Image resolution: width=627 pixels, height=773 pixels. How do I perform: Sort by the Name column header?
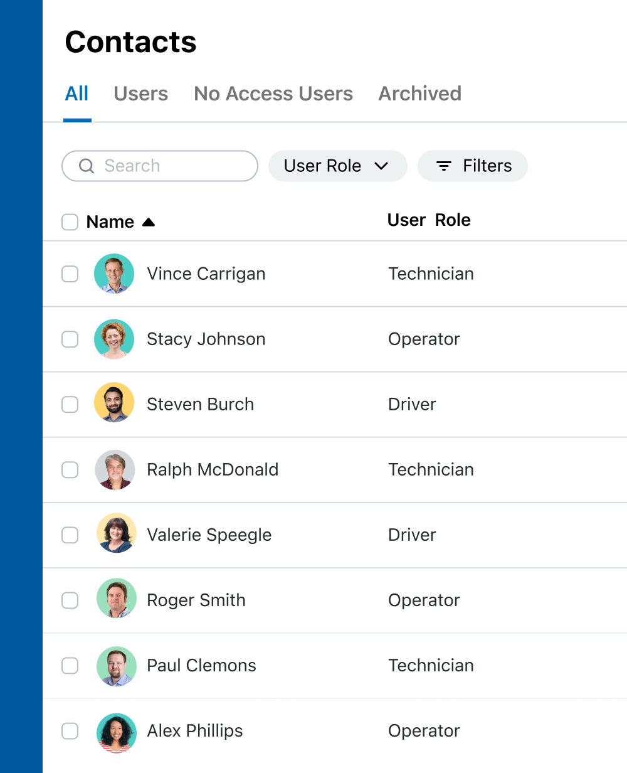[110, 222]
